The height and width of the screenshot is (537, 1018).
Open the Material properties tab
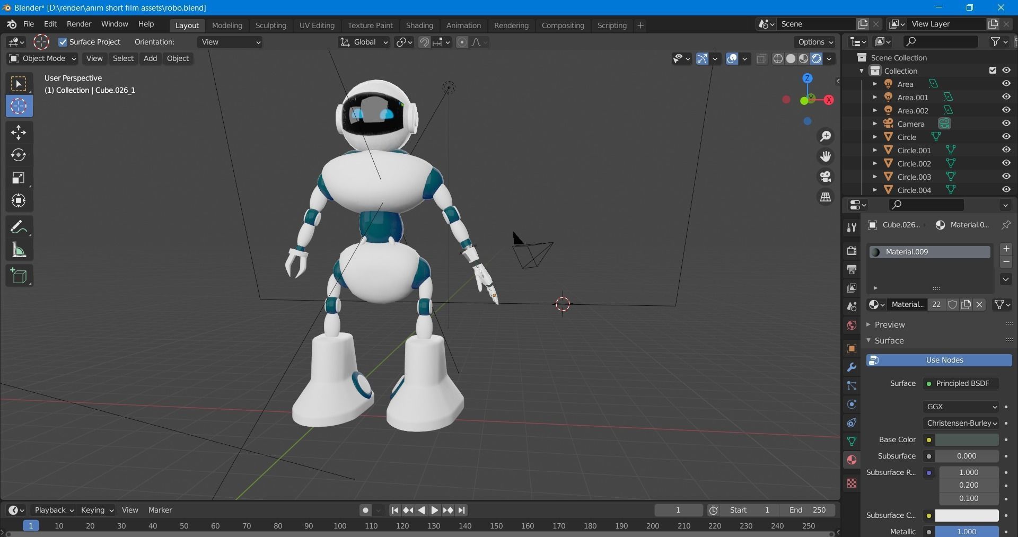[852, 460]
